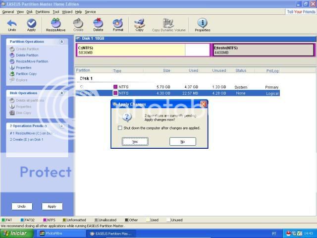Open the Help menu
The width and height of the screenshot is (317, 238).
tap(78, 12)
